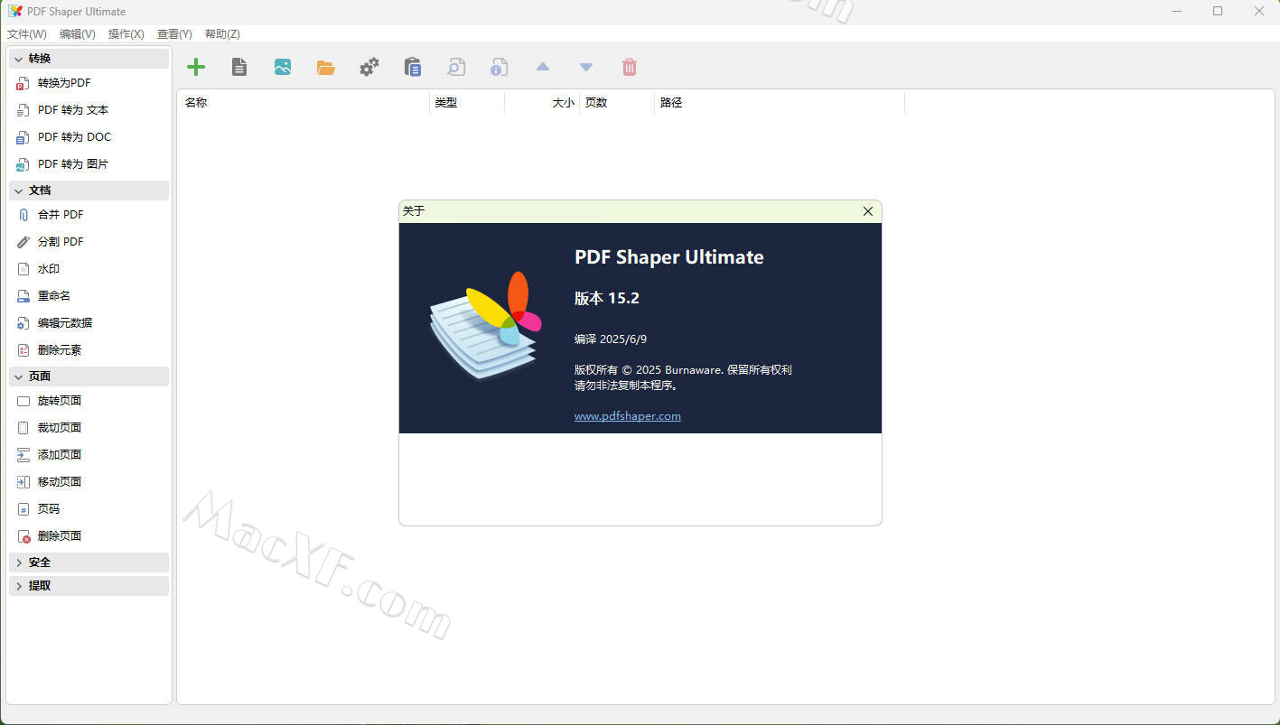Click the magnifier preview document icon

(x=456, y=67)
